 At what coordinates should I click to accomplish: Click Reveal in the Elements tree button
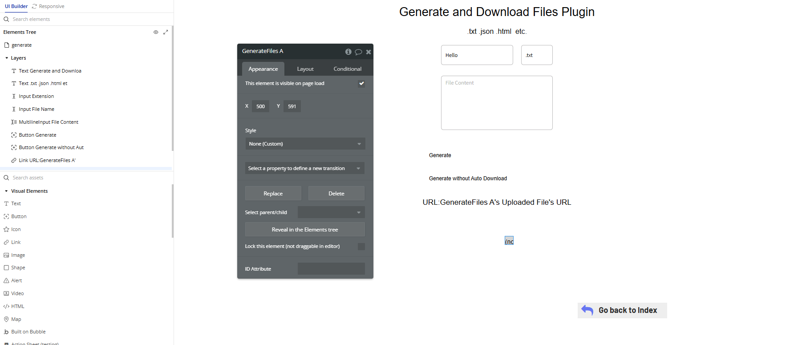click(x=305, y=230)
